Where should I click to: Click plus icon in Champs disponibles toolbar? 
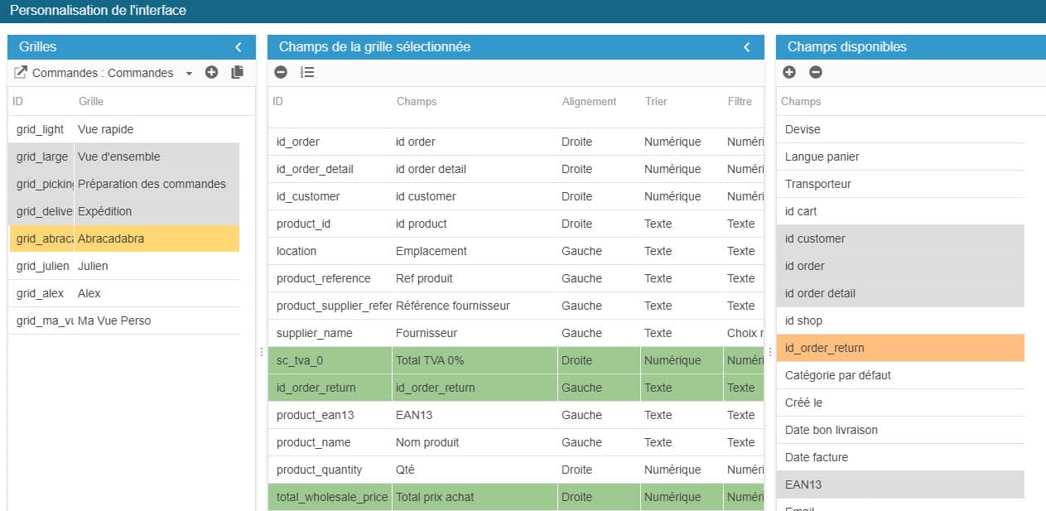789,73
